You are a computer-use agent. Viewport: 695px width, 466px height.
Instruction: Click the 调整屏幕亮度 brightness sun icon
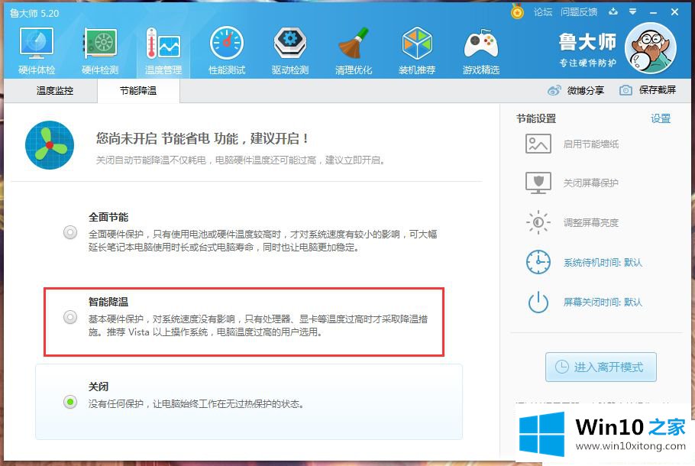538,222
